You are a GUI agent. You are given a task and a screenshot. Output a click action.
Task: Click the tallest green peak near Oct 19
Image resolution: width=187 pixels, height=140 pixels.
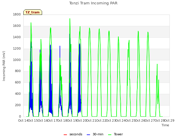[70, 19]
